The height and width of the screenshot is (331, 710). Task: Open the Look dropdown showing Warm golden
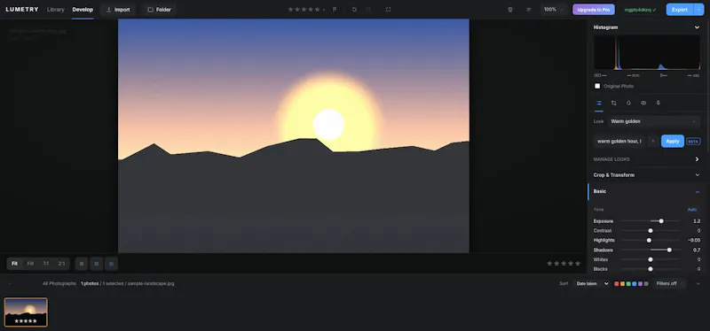pyautogui.click(x=653, y=121)
